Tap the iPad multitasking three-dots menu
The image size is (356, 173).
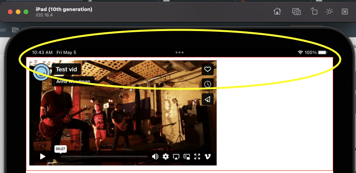[x=180, y=52]
